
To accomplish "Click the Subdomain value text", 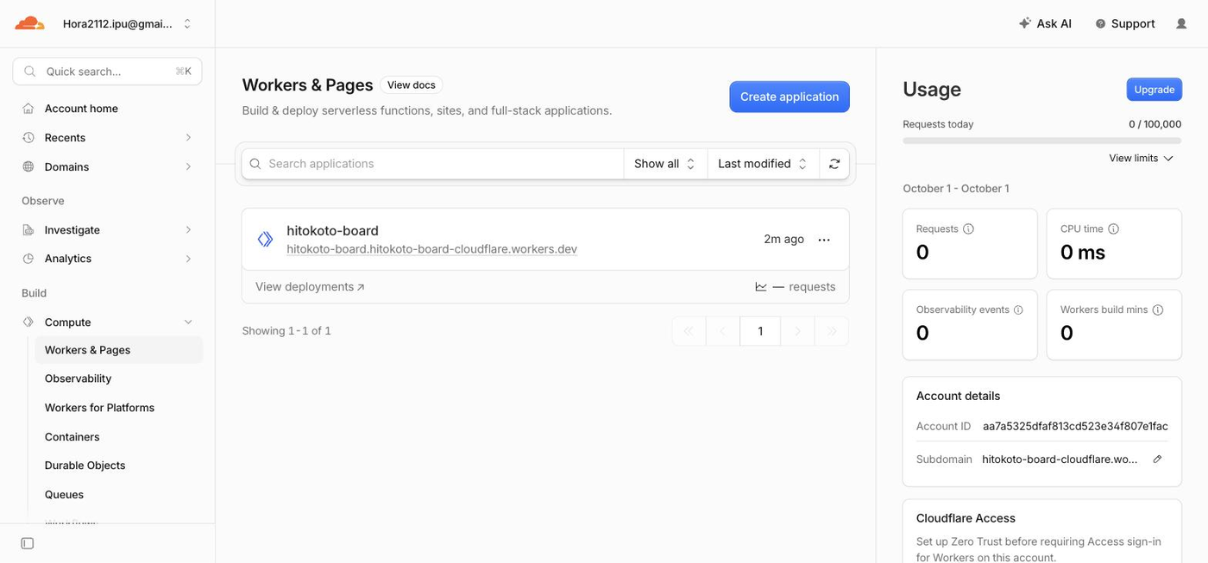I will [1060, 460].
